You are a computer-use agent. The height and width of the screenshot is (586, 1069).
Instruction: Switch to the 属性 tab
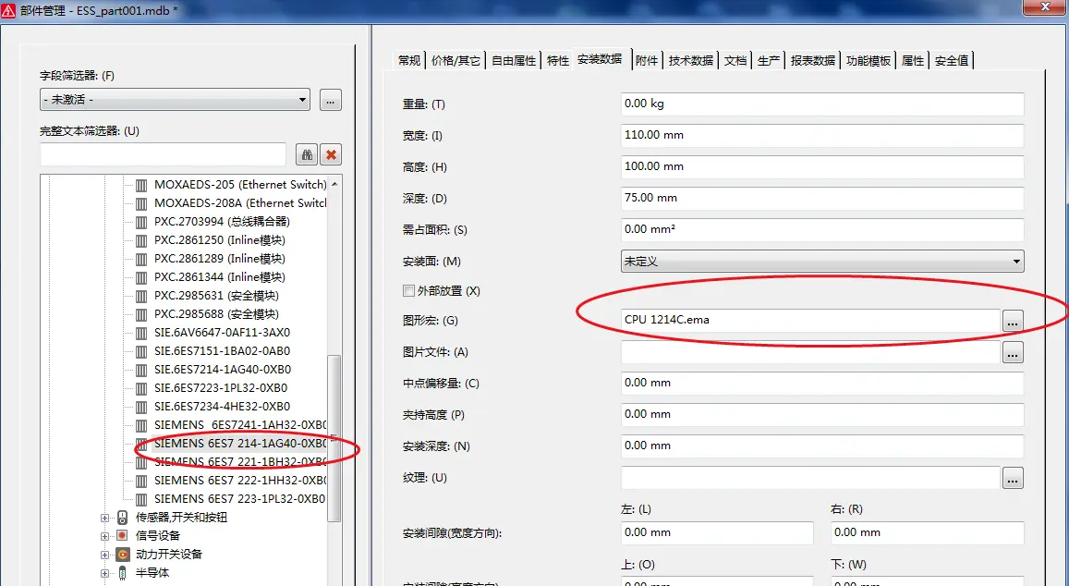[x=913, y=61]
